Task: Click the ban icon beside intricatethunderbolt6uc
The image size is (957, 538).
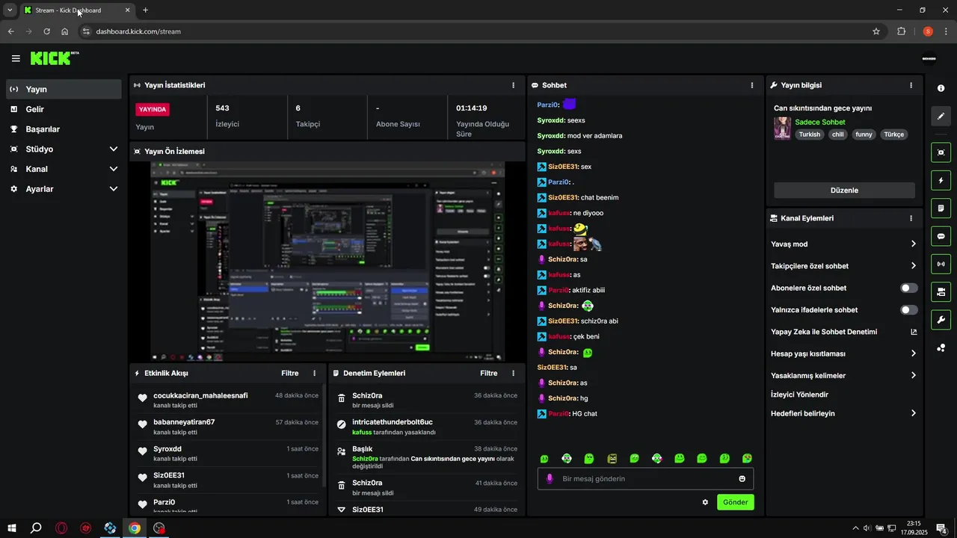Action: click(342, 424)
